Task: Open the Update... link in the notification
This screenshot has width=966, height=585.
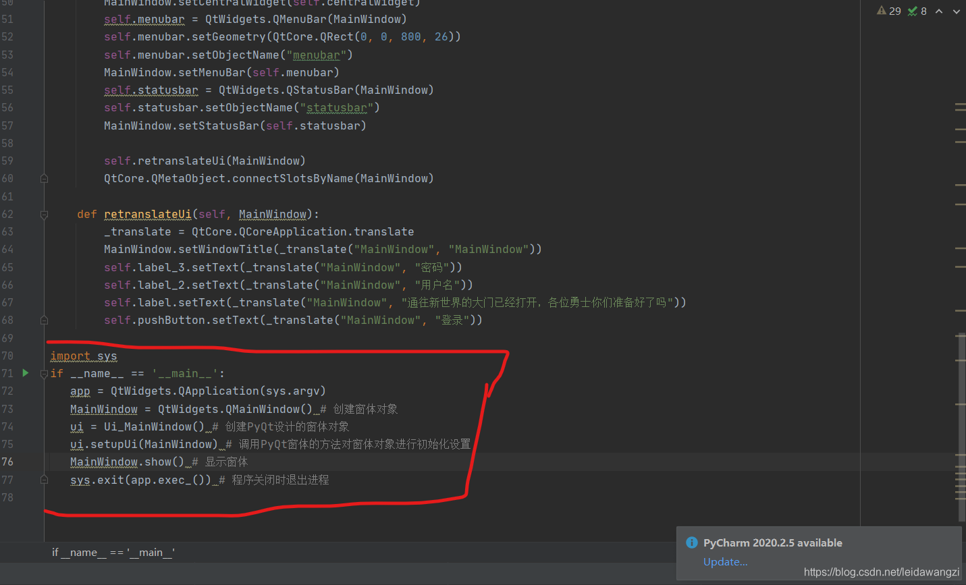Action: (x=725, y=561)
